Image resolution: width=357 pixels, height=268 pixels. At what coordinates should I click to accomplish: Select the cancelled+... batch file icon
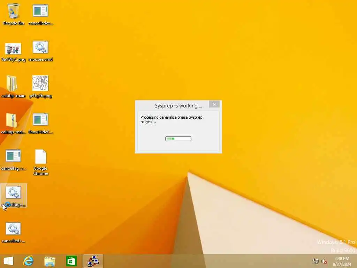[13, 232]
